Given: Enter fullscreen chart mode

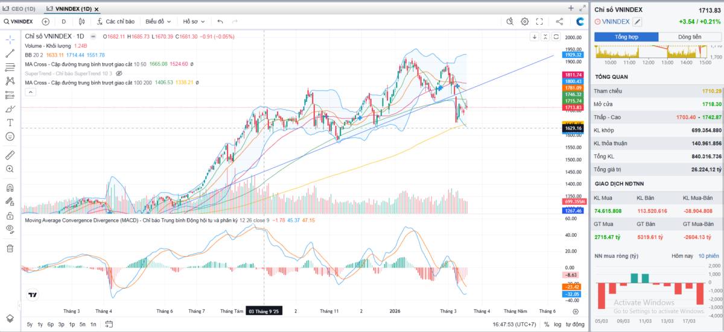Looking at the screenshot, I should (x=539, y=21).
